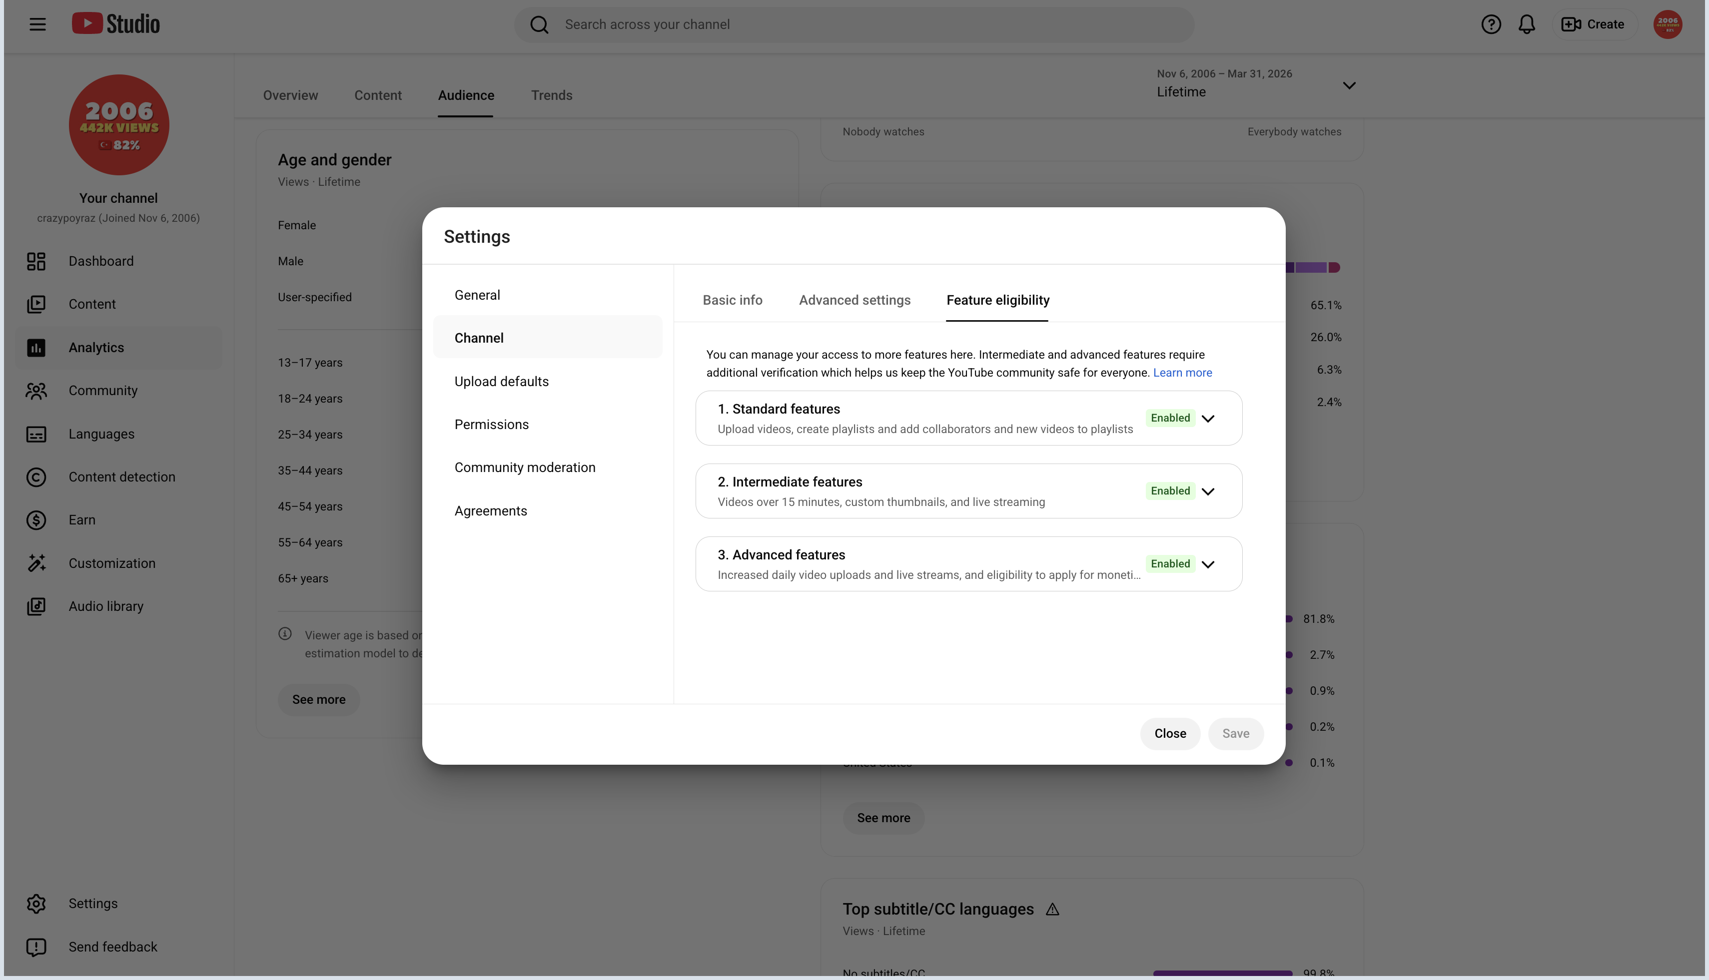Select Channel in settings sidebar
This screenshot has height=980, width=1709.
[x=548, y=338]
